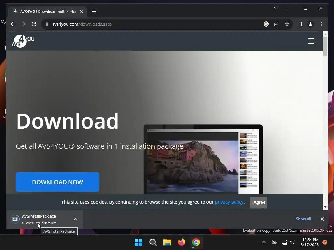
Task: Click the AVS4YOU logo
Action: (23, 41)
